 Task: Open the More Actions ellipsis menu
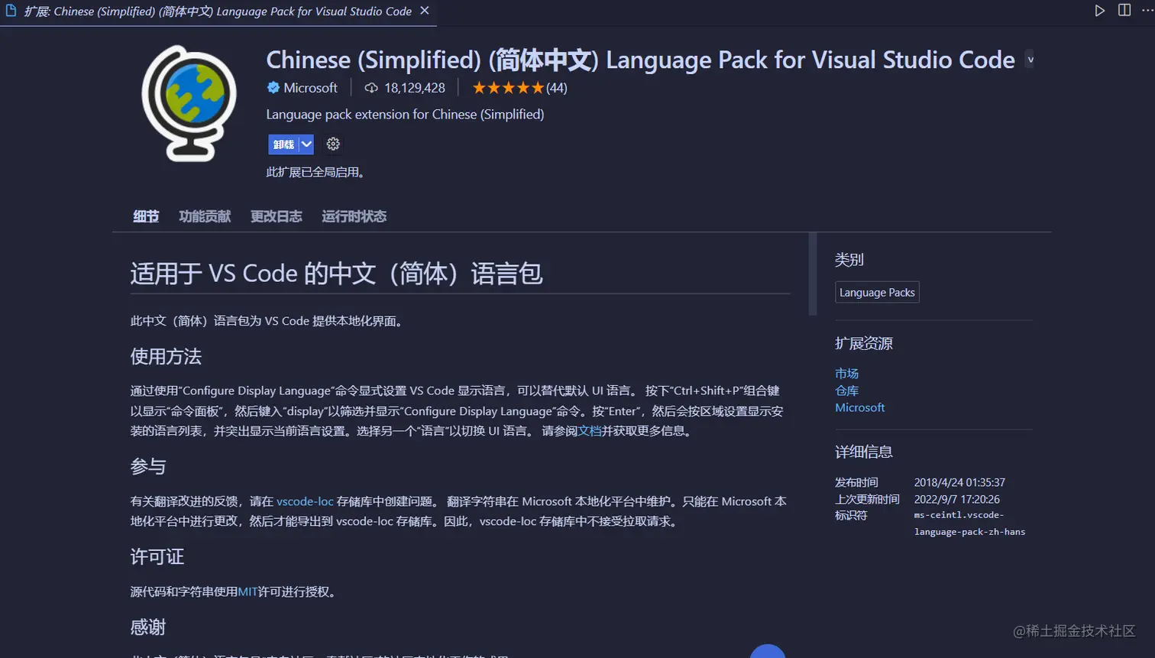[x=1147, y=10]
